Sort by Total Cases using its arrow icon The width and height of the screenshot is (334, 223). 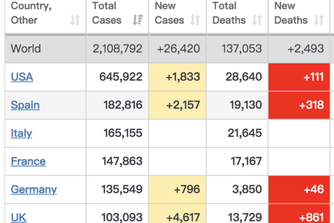click(x=136, y=21)
